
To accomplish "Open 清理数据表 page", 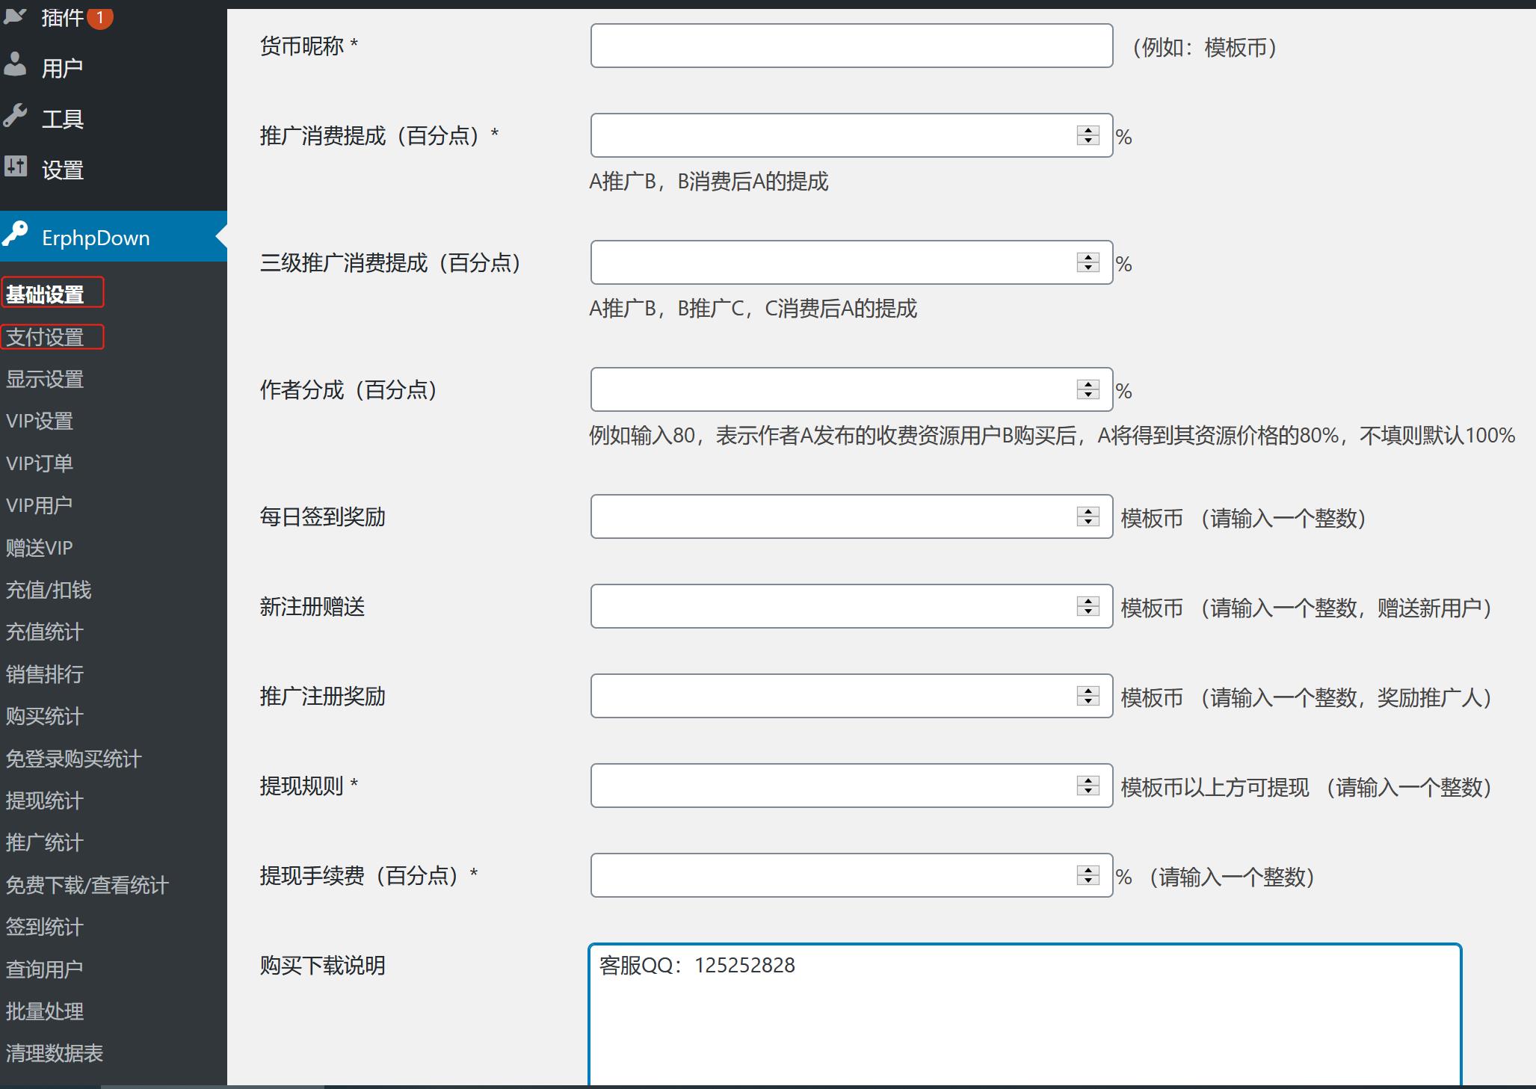I will (x=55, y=1053).
